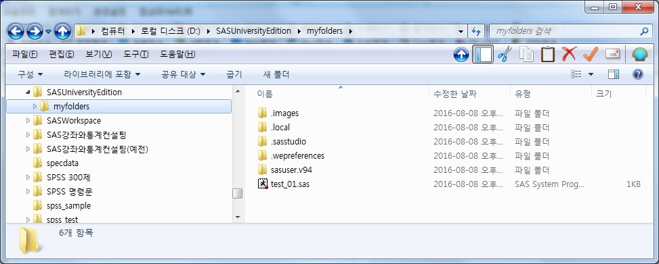Open recent locations dropdown beside Forward arrow
Viewport: 659px width, 264px height.
[48, 32]
